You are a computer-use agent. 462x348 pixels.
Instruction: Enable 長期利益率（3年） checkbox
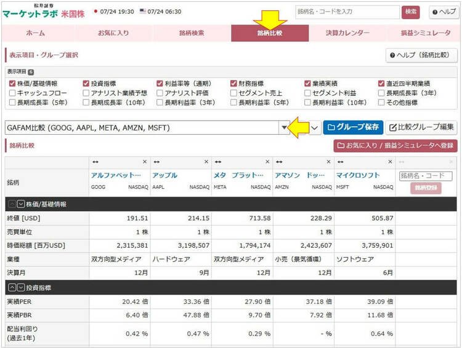(160, 102)
